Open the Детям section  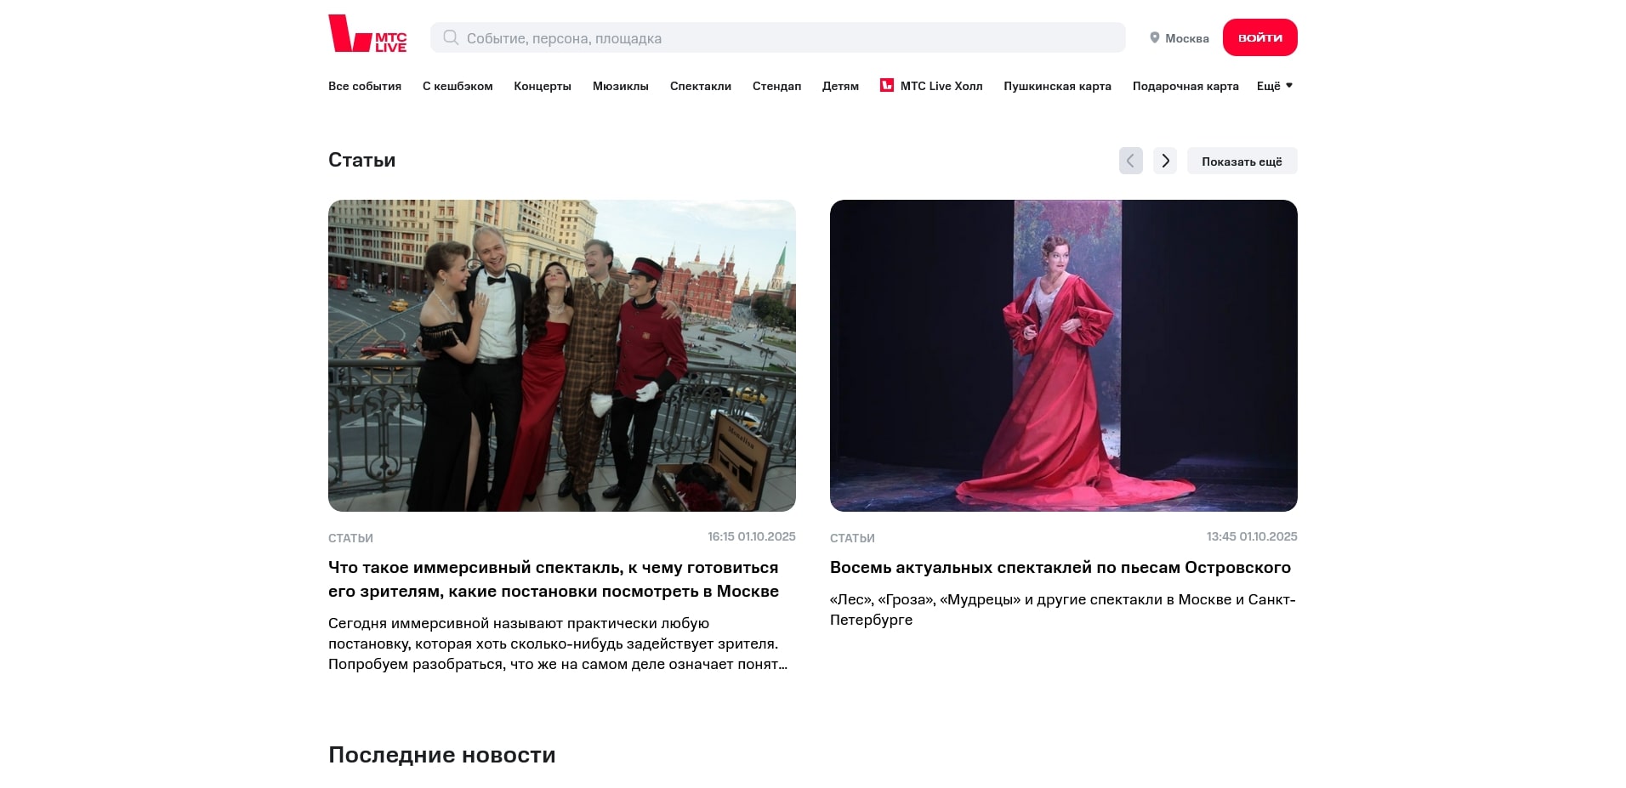point(840,86)
